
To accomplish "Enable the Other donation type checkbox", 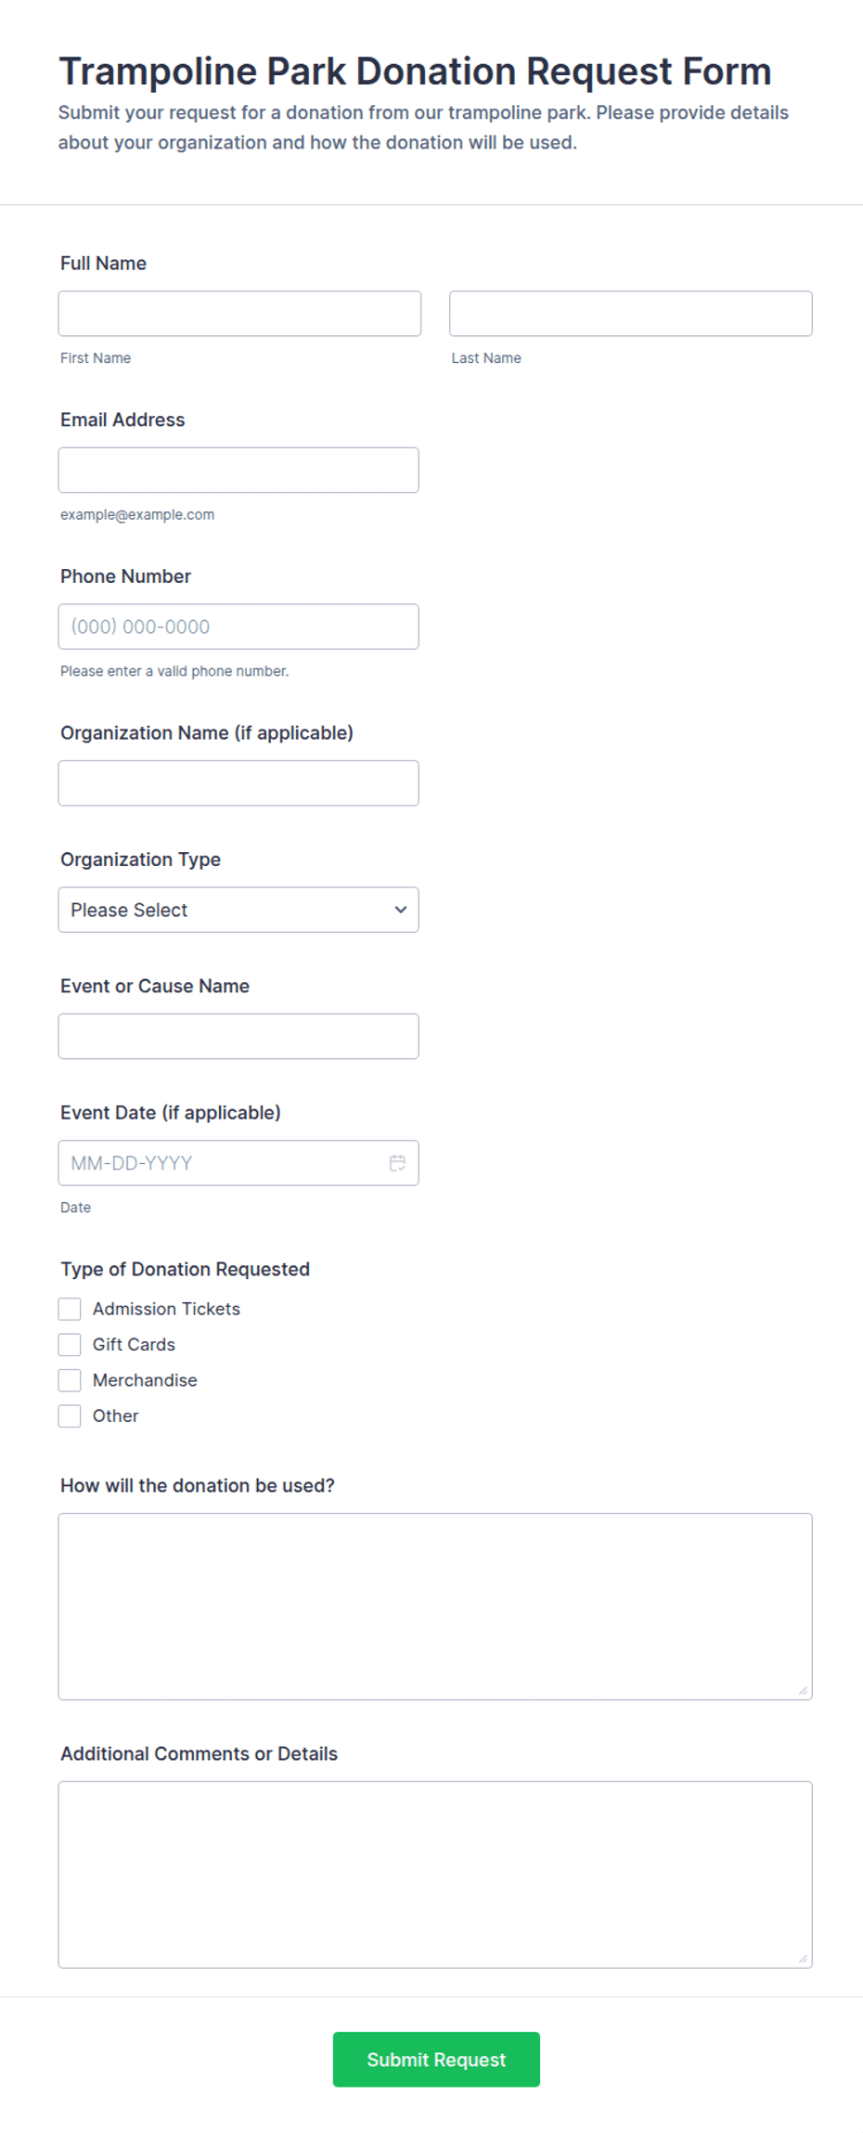I will coord(70,1416).
